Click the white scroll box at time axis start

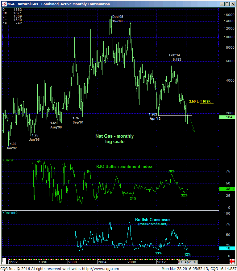[x=4, y=261]
